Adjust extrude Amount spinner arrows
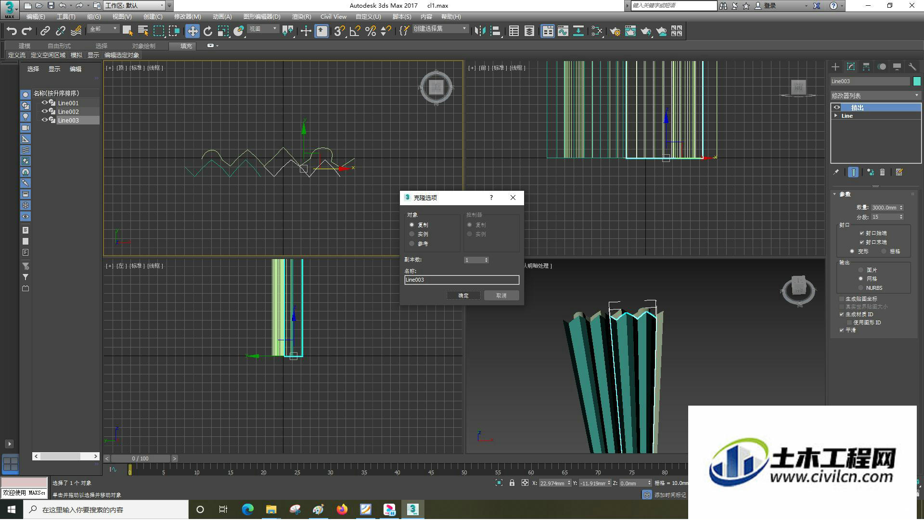 [901, 208]
